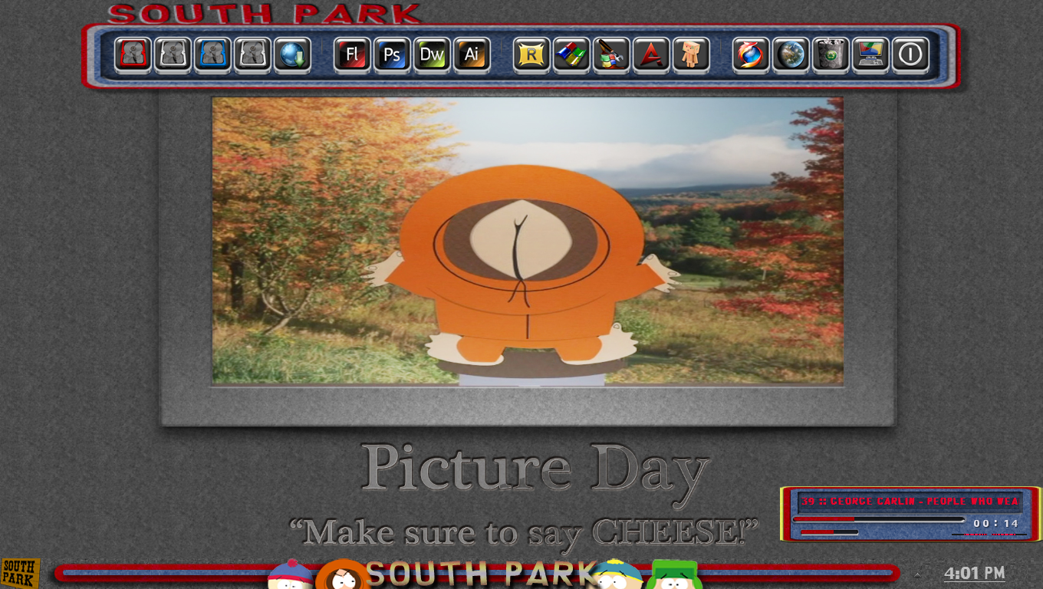Click the George Carlin track title display
This screenshot has height=589, width=1043.
coord(910,502)
